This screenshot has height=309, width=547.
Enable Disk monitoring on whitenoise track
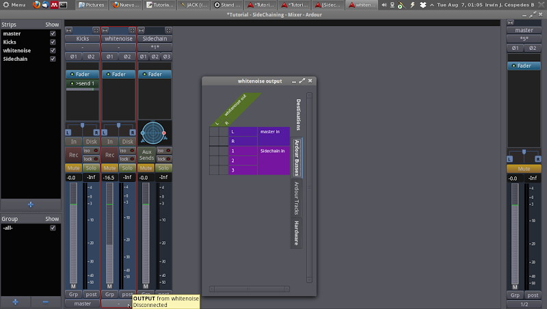pos(127,142)
